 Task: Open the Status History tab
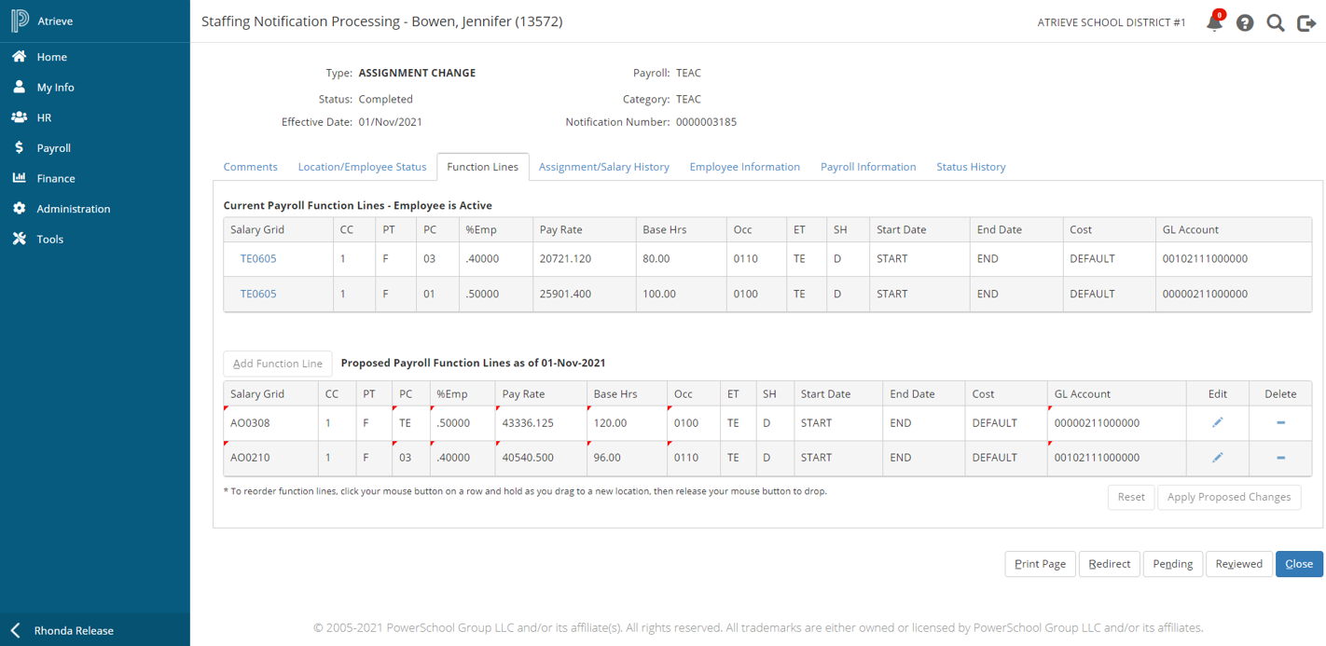tap(971, 167)
